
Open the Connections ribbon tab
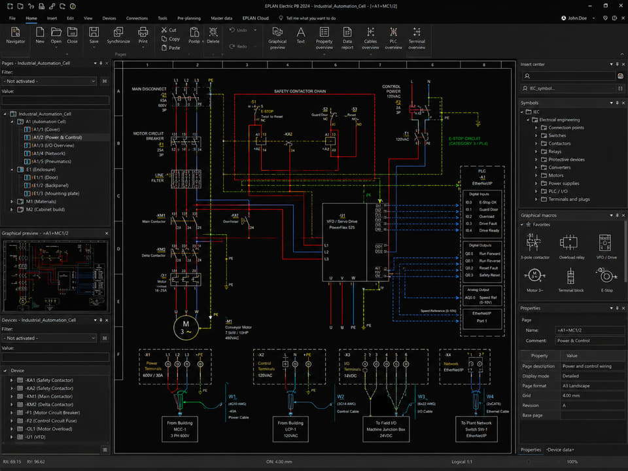(x=137, y=18)
